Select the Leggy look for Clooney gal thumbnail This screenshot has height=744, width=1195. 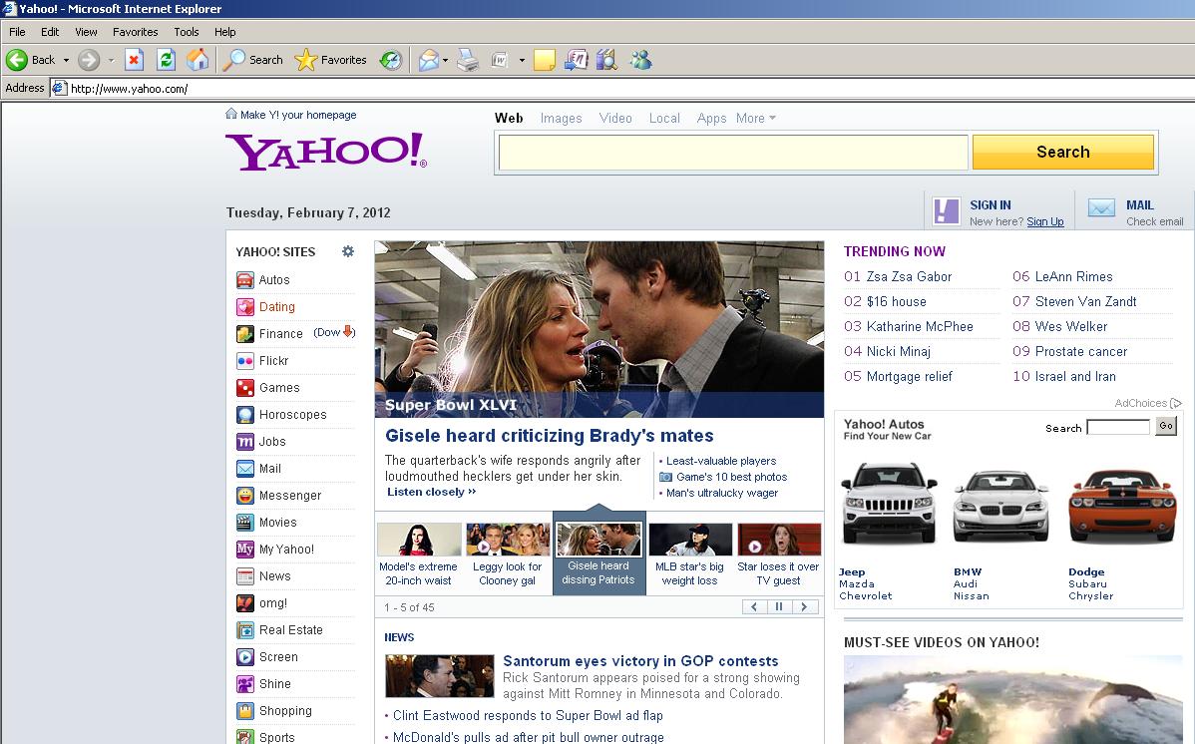(507, 541)
